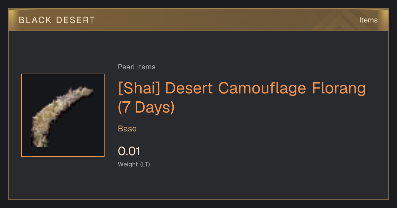Image resolution: width=397 pixels, height=208 pixels.
Task: Click the word Days in item title
Action: point(152,107)
